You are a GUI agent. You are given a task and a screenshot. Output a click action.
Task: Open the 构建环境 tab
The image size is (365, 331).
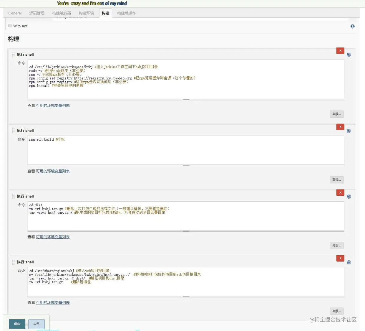pos(86,13)
